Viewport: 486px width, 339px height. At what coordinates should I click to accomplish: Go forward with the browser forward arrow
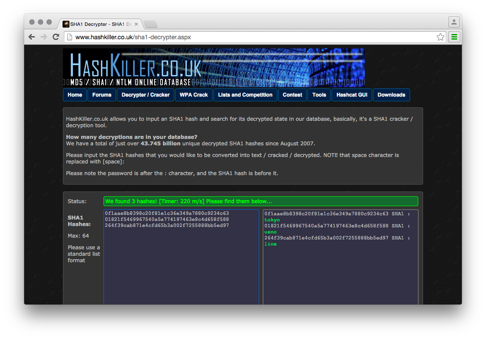44,37
